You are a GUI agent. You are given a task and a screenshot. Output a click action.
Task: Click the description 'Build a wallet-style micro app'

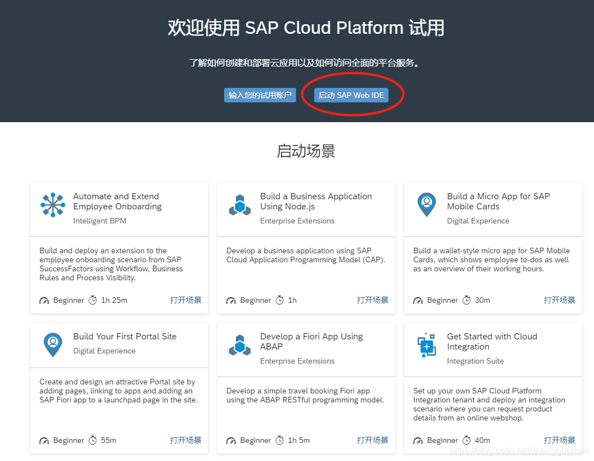(492, 260)
